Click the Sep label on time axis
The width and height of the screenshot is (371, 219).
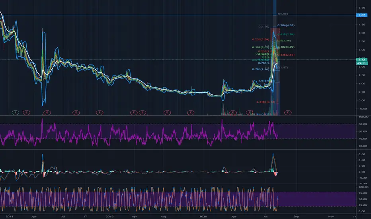point(296,216)
